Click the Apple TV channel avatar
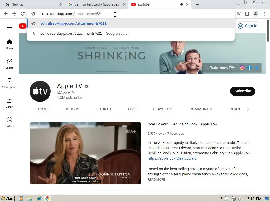 coord(40,91)
